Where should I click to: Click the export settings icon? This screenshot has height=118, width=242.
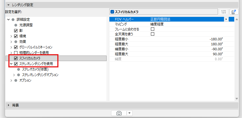pos(234,12)
